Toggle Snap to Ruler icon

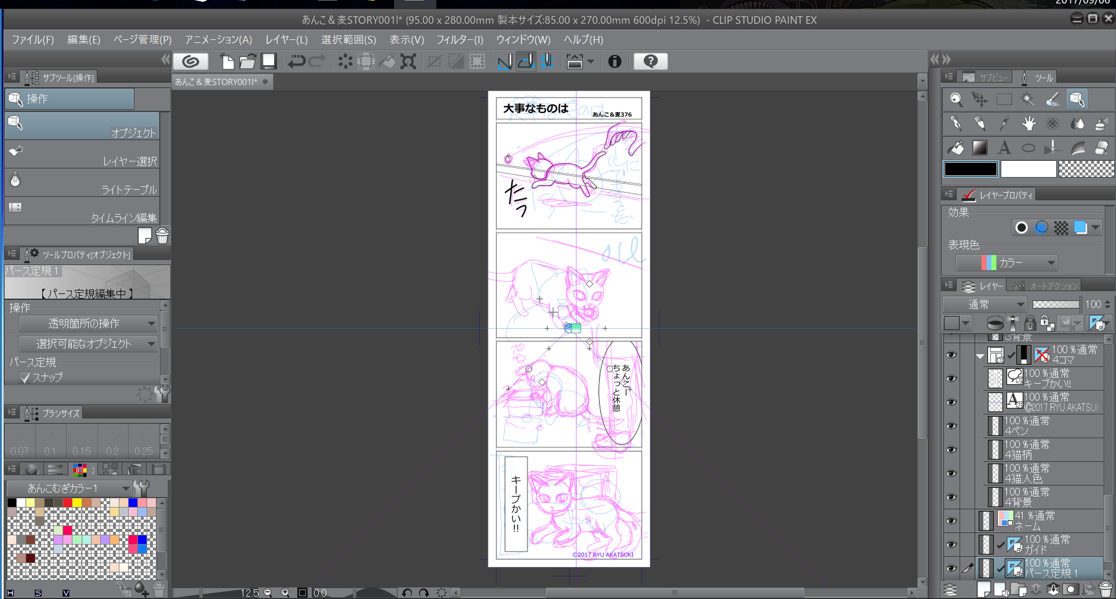(504, 61)
